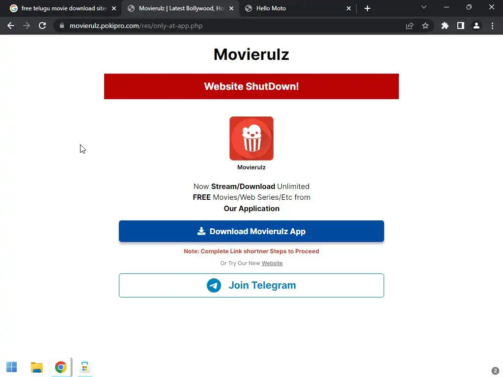
Task: Open Chrome's three-dot menu
Action: point(492,26)
